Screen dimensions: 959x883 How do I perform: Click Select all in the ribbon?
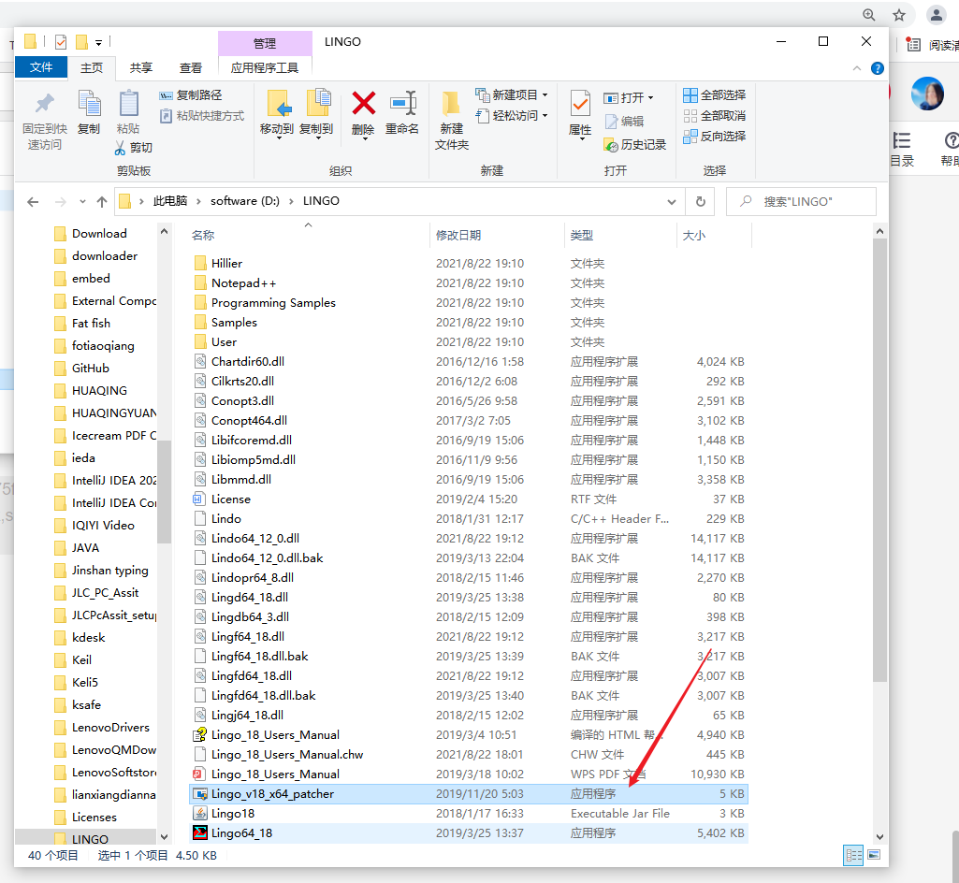click(x=715, y=94)
